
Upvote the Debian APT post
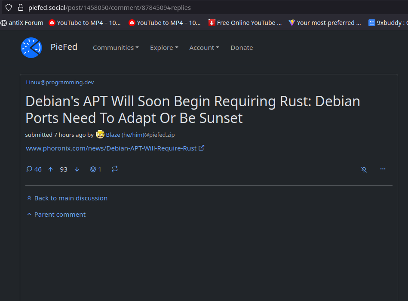point(51,169)
